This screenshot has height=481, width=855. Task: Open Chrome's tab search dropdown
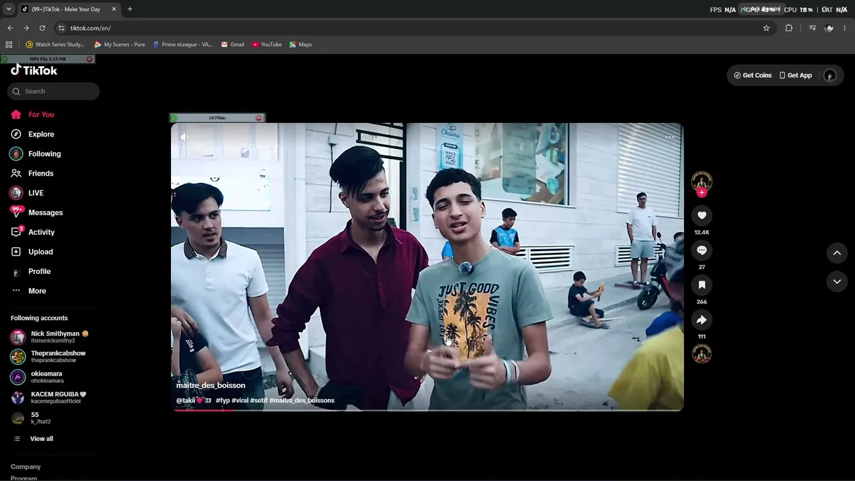point(9,9)
